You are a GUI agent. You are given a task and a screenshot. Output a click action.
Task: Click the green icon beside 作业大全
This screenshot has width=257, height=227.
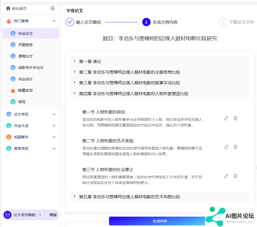(x=9, y=126)
